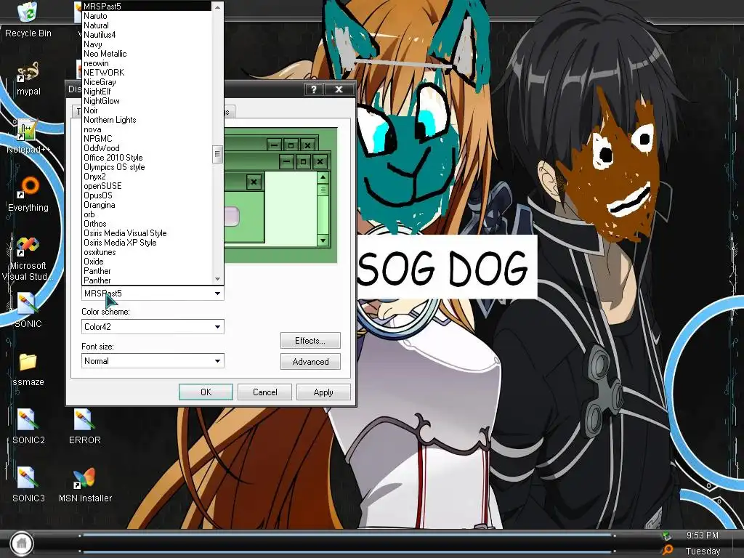Click the 9:53 PM taskbar clock
Image resolution: width=744 pixels, height=558 pixels.
coord(703,535)
